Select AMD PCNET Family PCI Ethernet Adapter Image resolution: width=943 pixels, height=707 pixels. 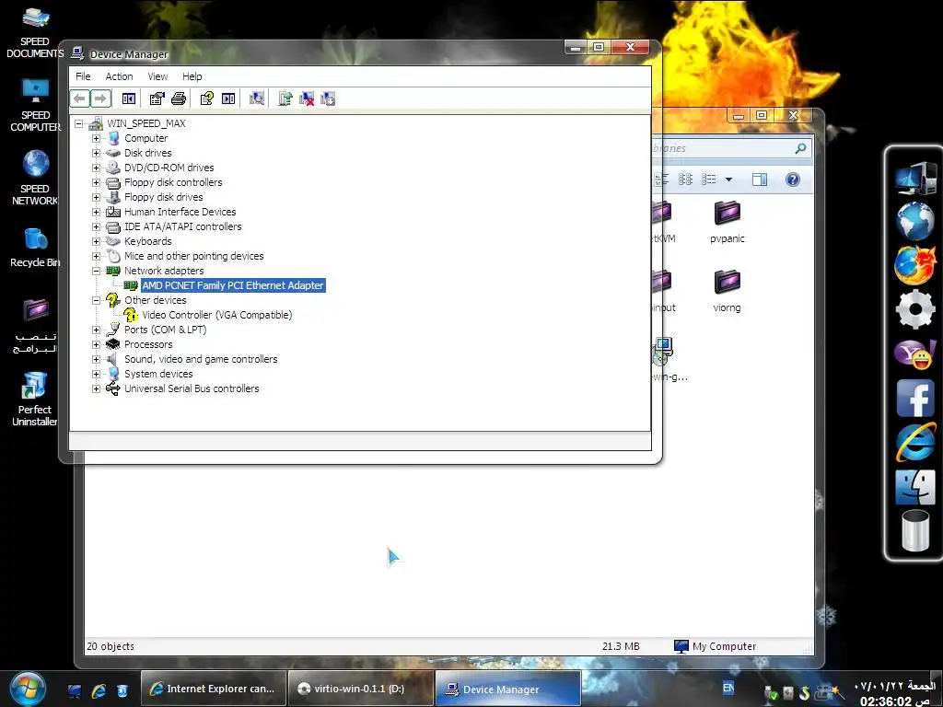(x=233, y=285)
